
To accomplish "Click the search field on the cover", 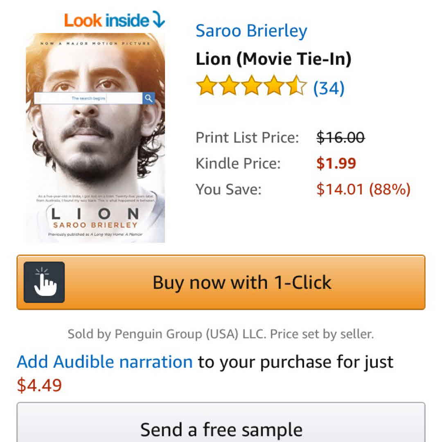I will 88,98.
